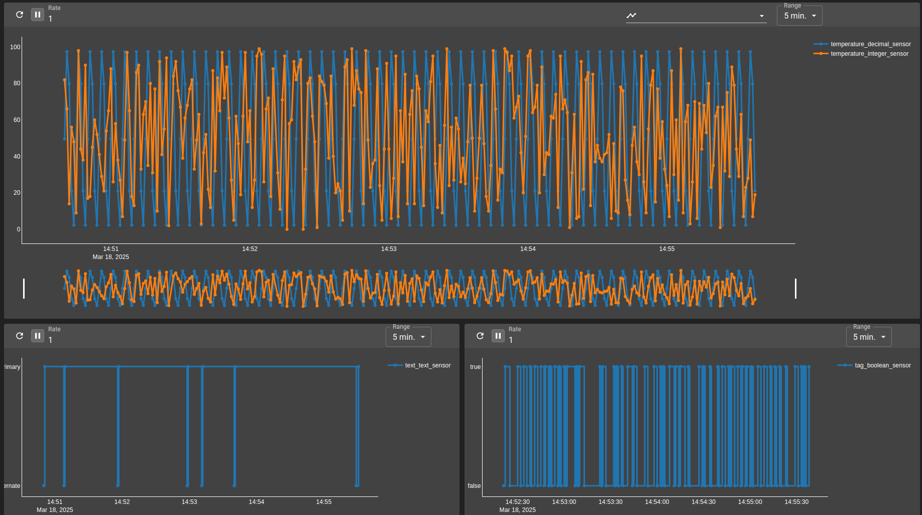Refresh the tag_boolean_sensor chart
The image size is (922, 515).
click(480, 336)
